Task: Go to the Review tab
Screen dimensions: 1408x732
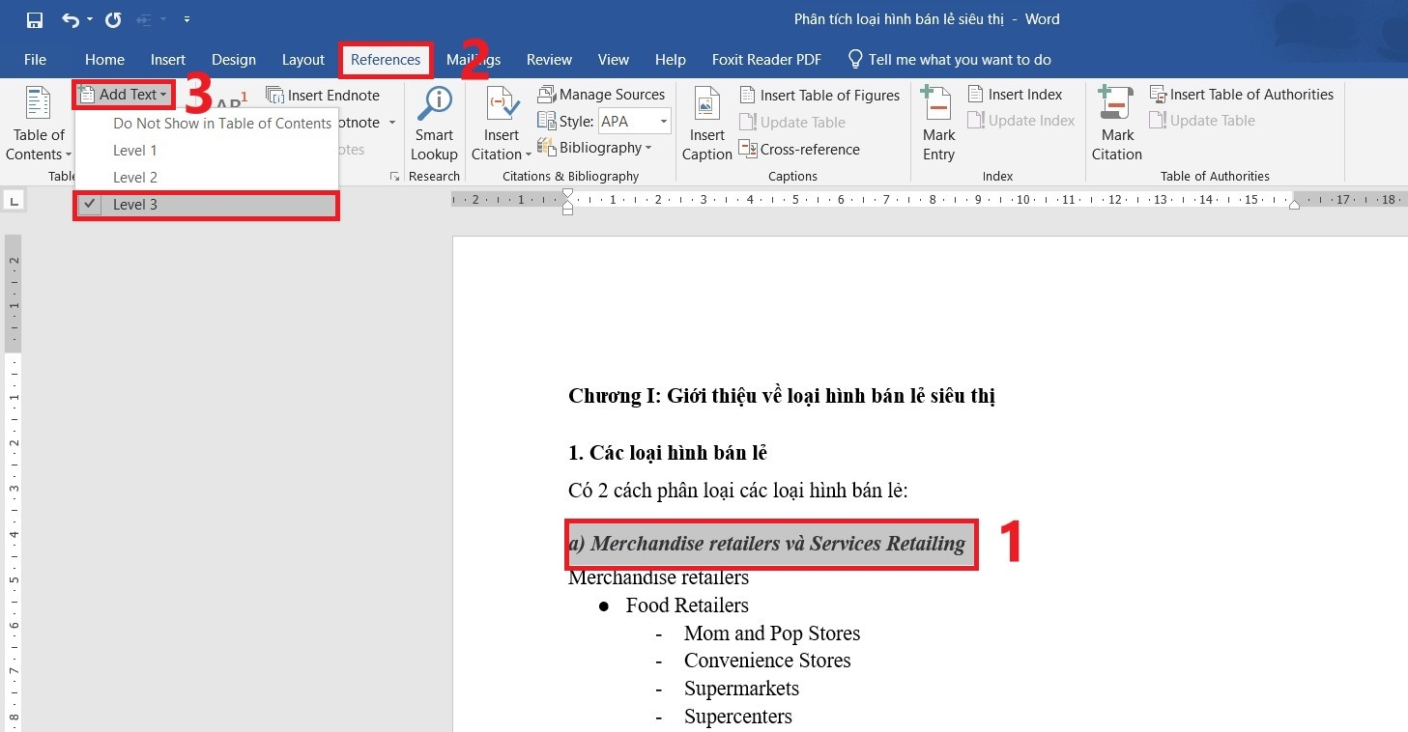Action: 549,60
